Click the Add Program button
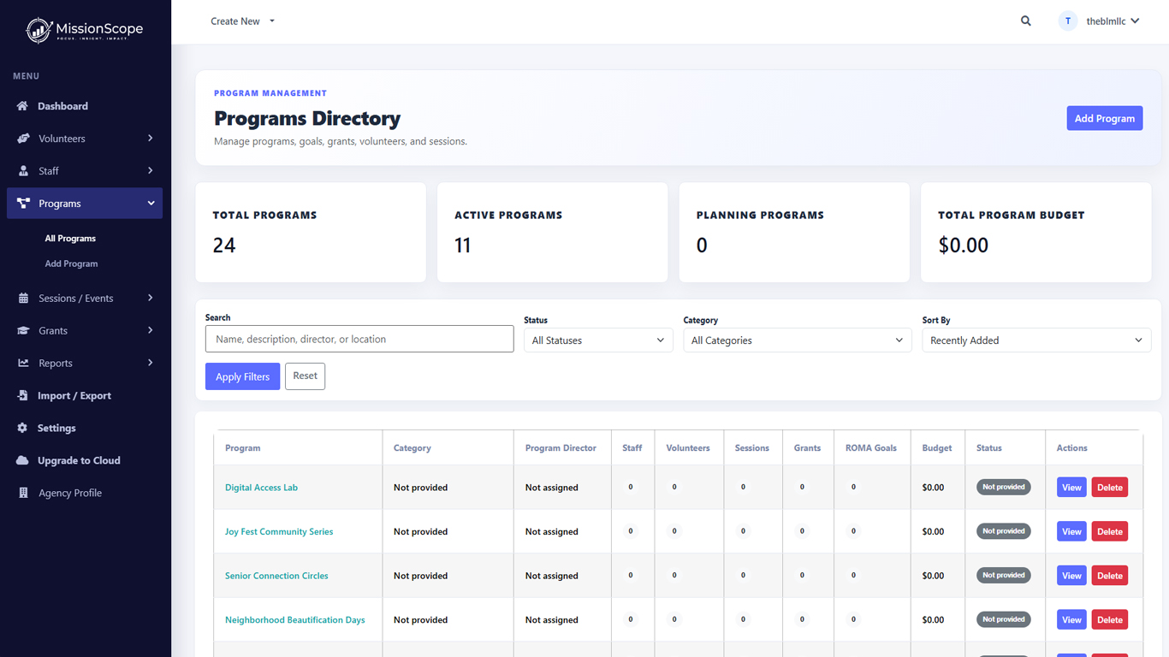This screenshot has height=657, width=1169. tap(1105, 118)
